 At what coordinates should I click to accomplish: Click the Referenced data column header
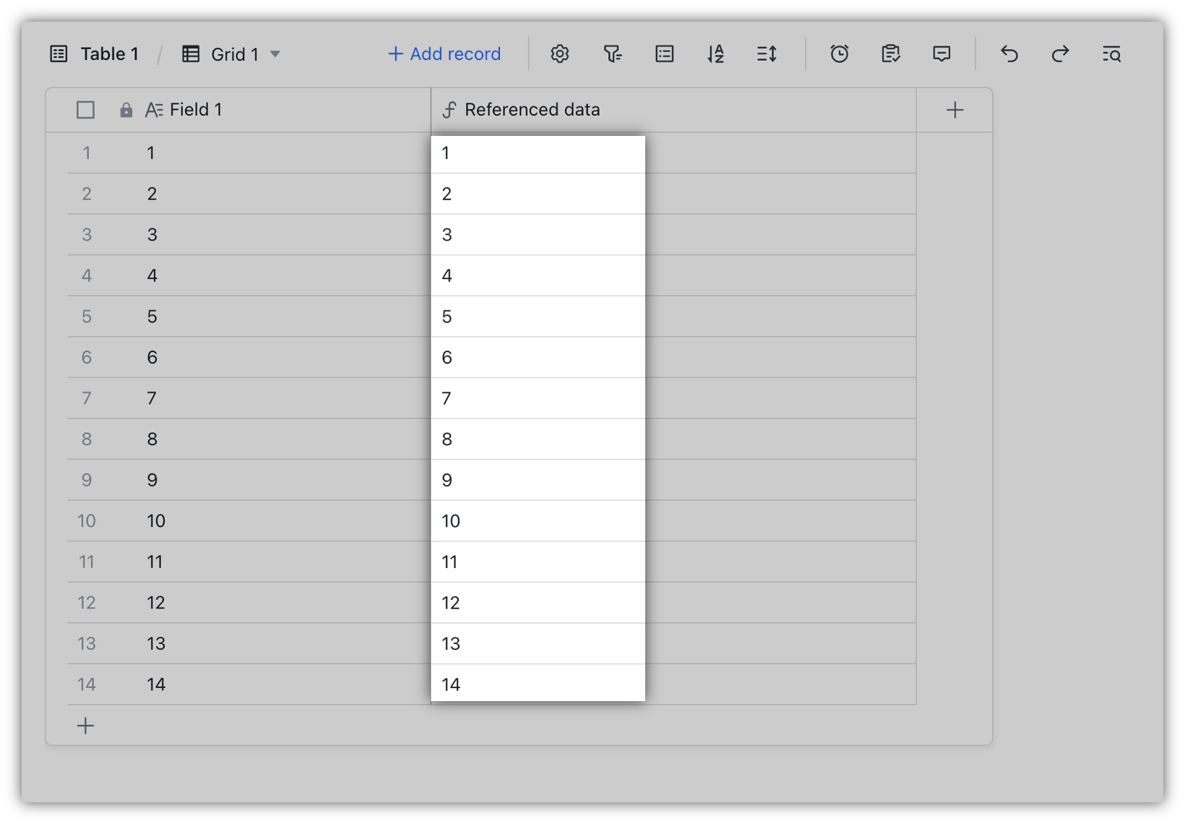click(673, 110)
